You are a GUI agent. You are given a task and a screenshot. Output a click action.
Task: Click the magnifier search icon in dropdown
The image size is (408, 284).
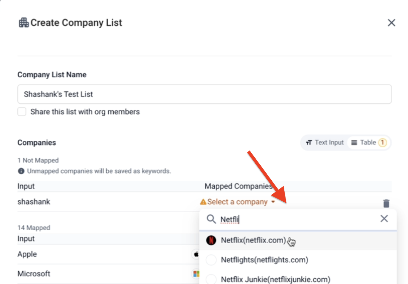[x=211, y=219]
